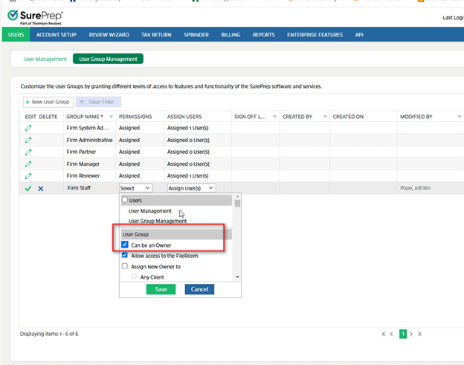The image size is (464, 365).
Task: Open Group Name column filter icon
Action: pos(112,117)
